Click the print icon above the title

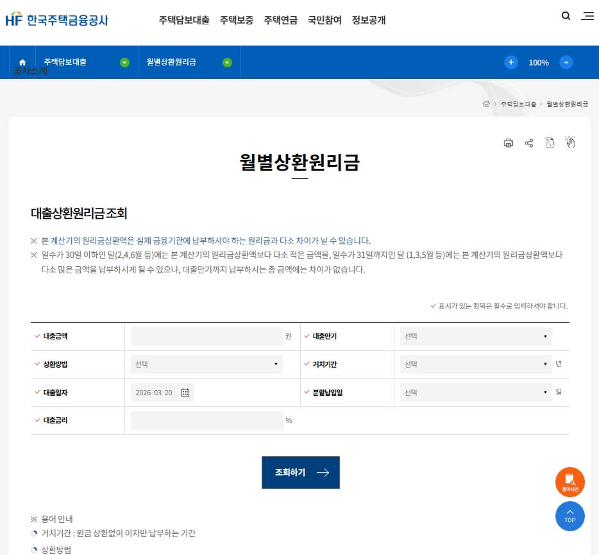(x=509, y=142)
